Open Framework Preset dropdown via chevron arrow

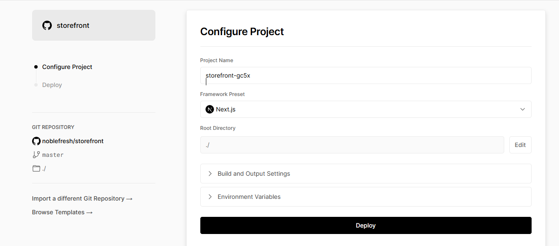[523, 109]
